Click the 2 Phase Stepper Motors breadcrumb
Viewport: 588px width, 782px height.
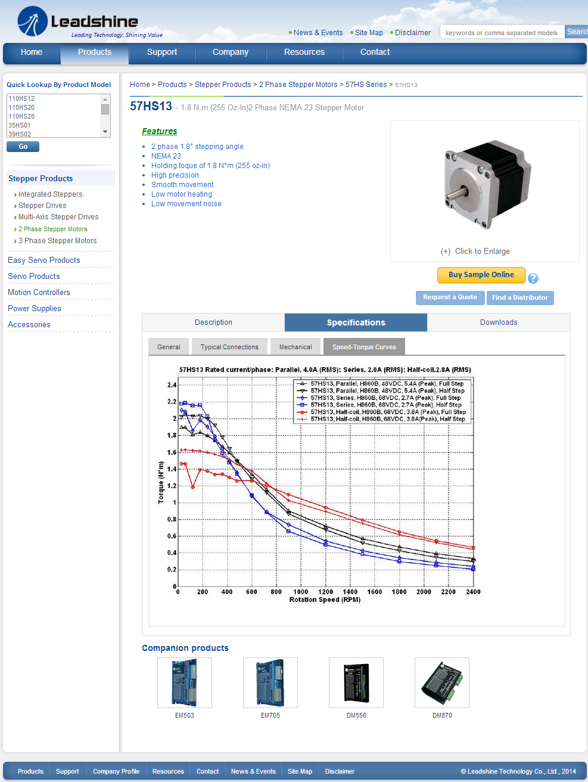pyautogui.click(x=298, y=85)
